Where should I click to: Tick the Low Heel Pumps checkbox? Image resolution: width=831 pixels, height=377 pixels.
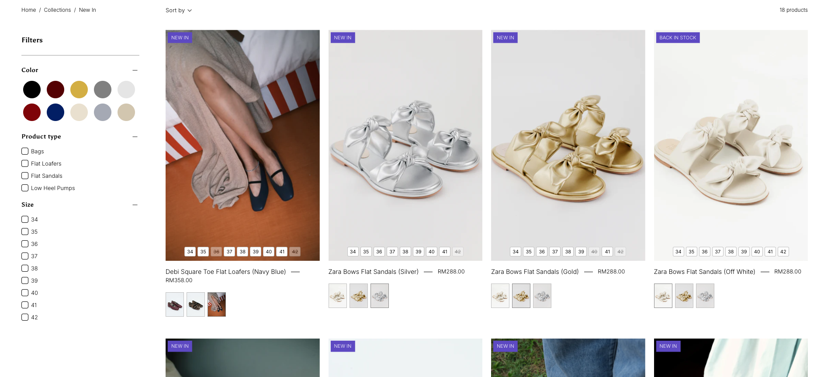[25, 188]
